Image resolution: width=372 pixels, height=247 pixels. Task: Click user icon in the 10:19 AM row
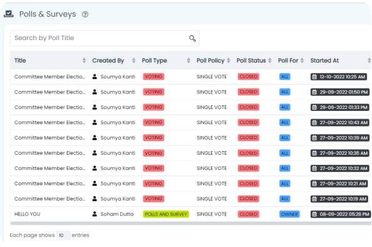[95, 199]
